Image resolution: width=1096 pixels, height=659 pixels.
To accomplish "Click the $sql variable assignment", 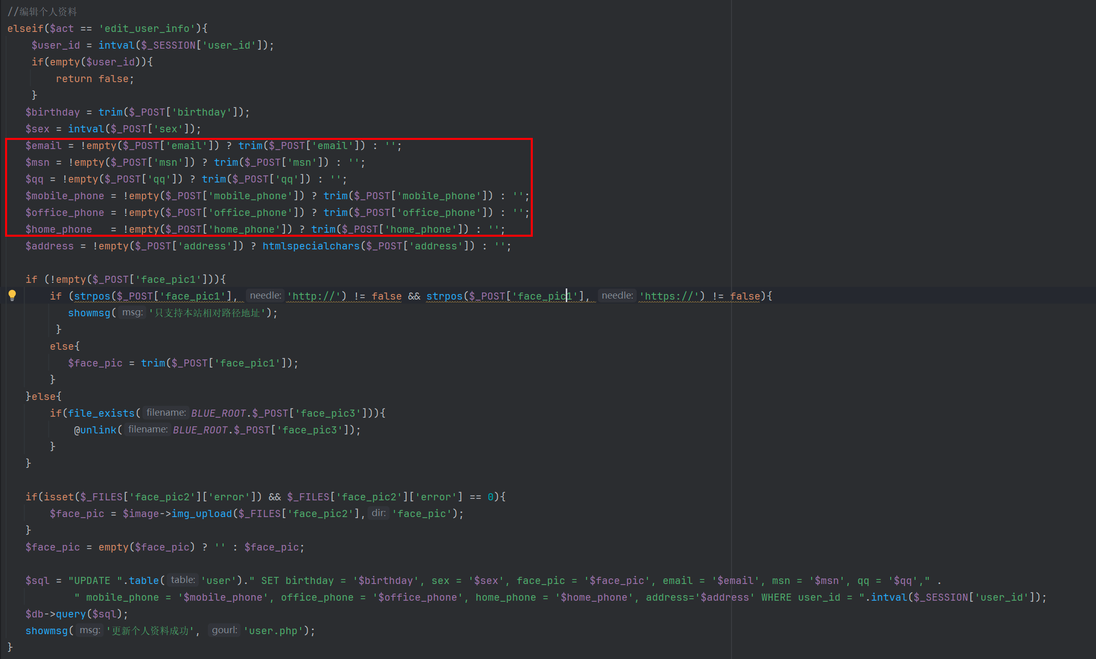I will (x=38, y=580).
